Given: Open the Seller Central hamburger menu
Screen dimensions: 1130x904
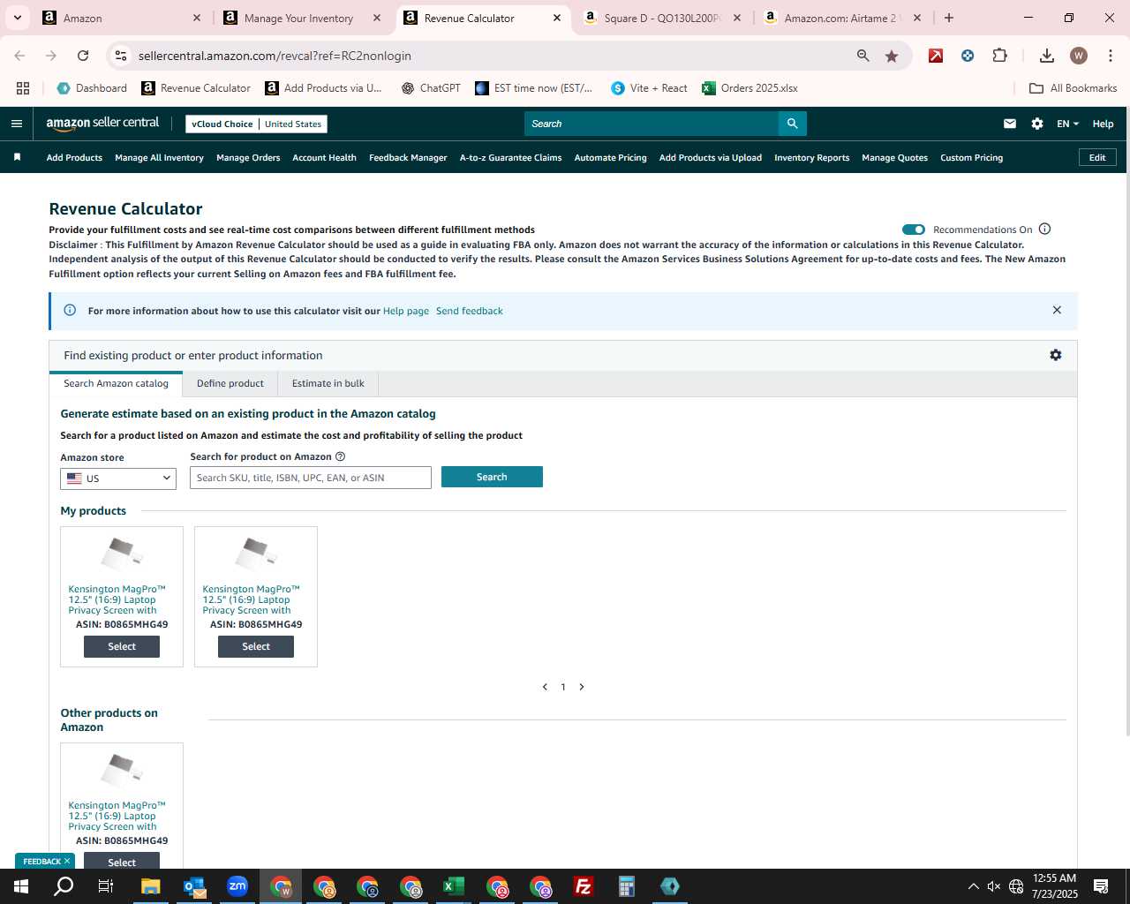Looking at the screenshot, I should (x=17, y=124).
